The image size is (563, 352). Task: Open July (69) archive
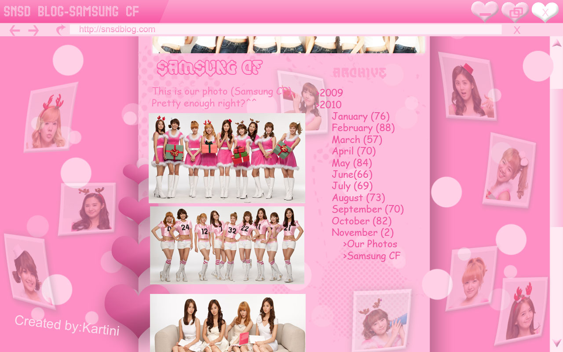pyautogui.click(x=352, y=186)
